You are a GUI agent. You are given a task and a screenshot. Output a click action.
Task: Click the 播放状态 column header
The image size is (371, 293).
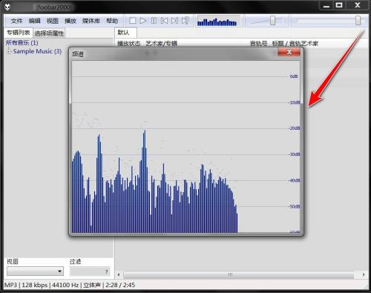(128, 44)
